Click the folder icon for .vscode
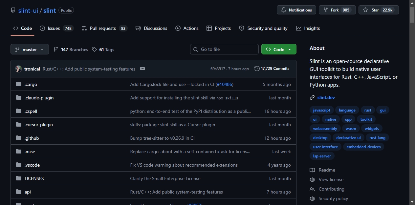 tap(19, 165)
